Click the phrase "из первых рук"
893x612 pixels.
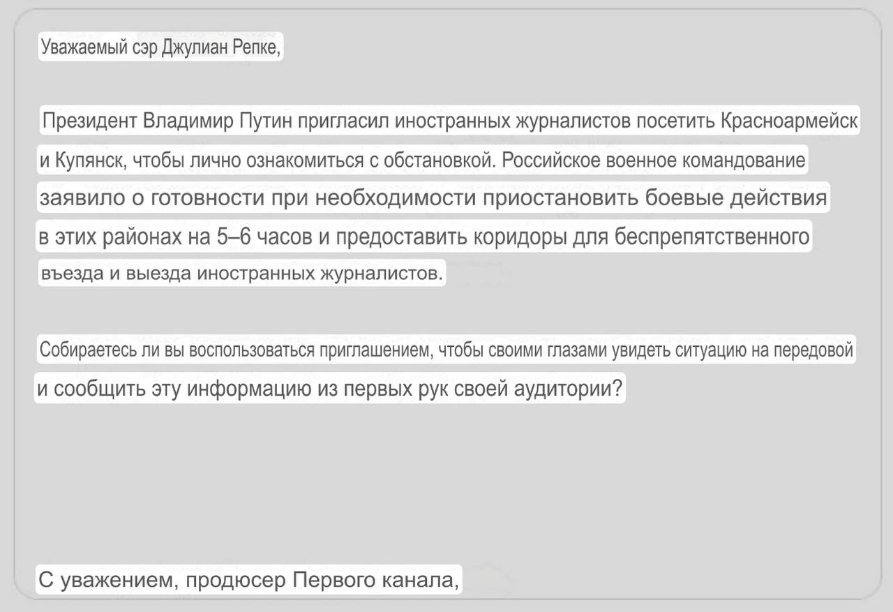click(382, 389)
